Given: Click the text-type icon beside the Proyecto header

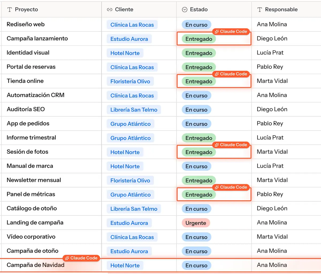Looking at the screenshot, I should coord(10,10).
